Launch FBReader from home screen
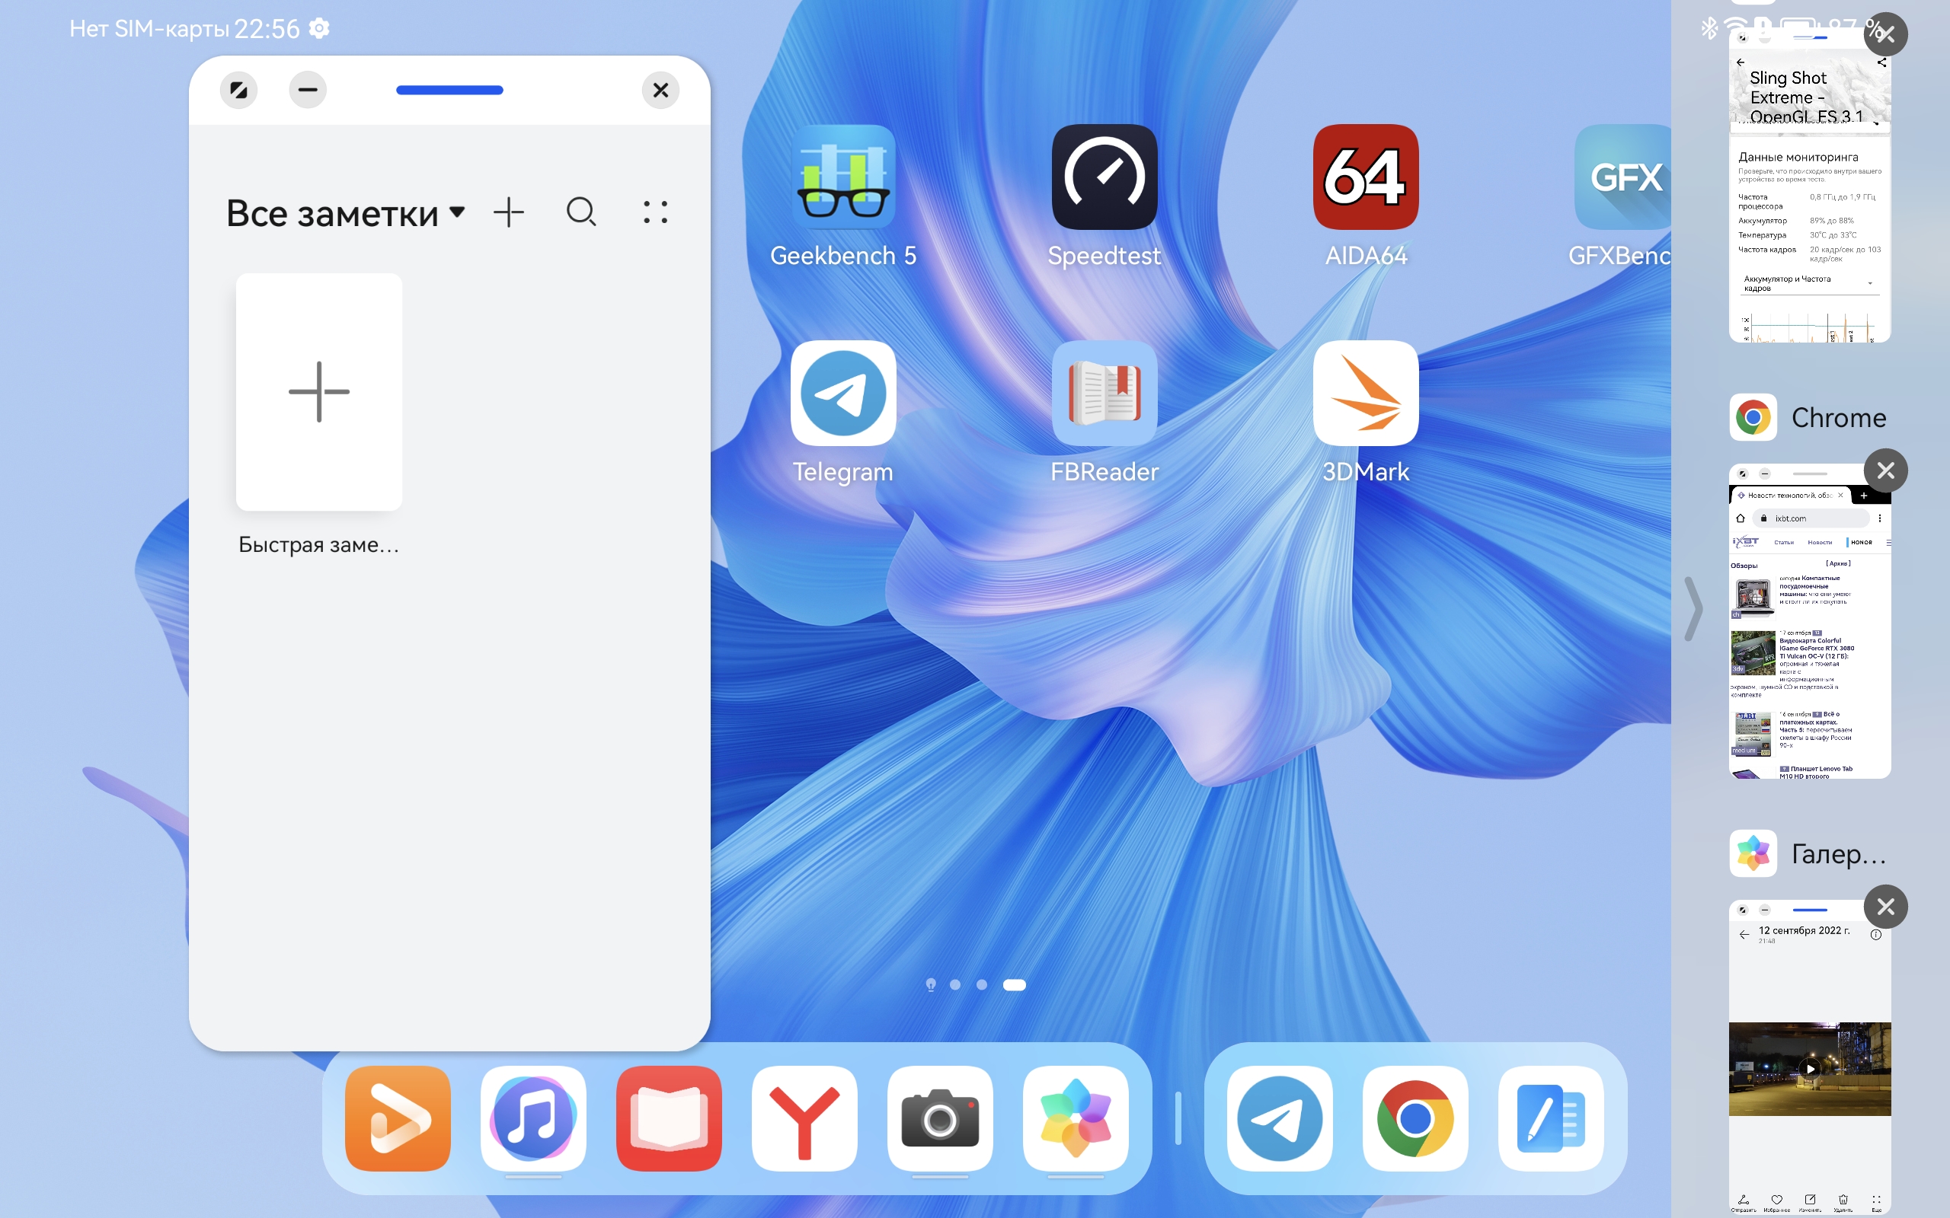The width and height of the screenshot is (1950, 1218). point(1104,393)
